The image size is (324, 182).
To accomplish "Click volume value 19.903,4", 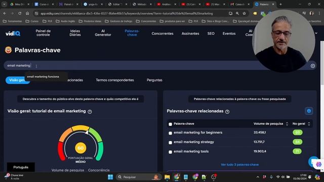I will click(260, 152).
